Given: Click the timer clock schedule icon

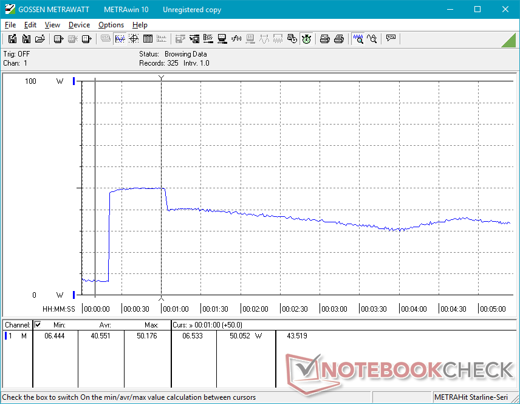Looking at the screenshot, I should click(292, 39).
